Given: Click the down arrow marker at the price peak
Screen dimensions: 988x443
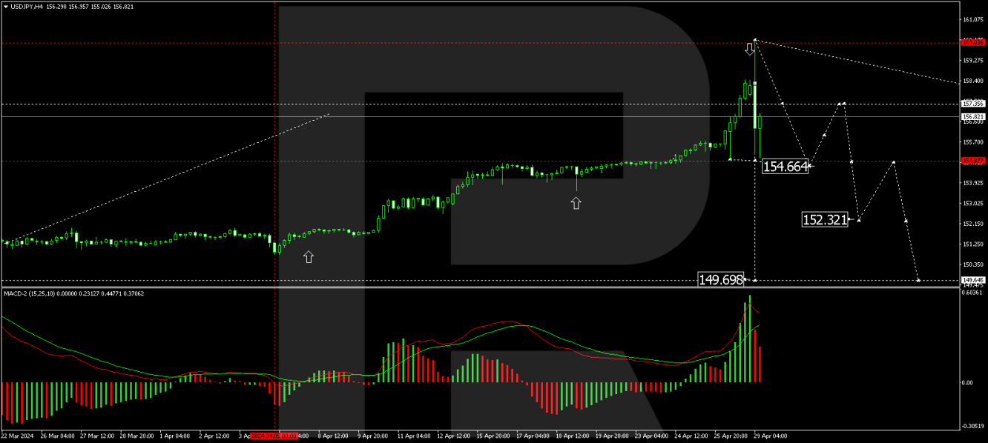Looking at the screenshot, I should [x=750, y=49].
